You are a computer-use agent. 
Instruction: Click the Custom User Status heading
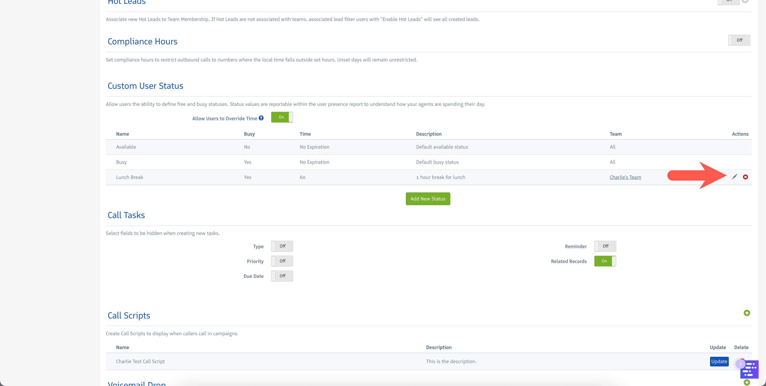[145, 86]
